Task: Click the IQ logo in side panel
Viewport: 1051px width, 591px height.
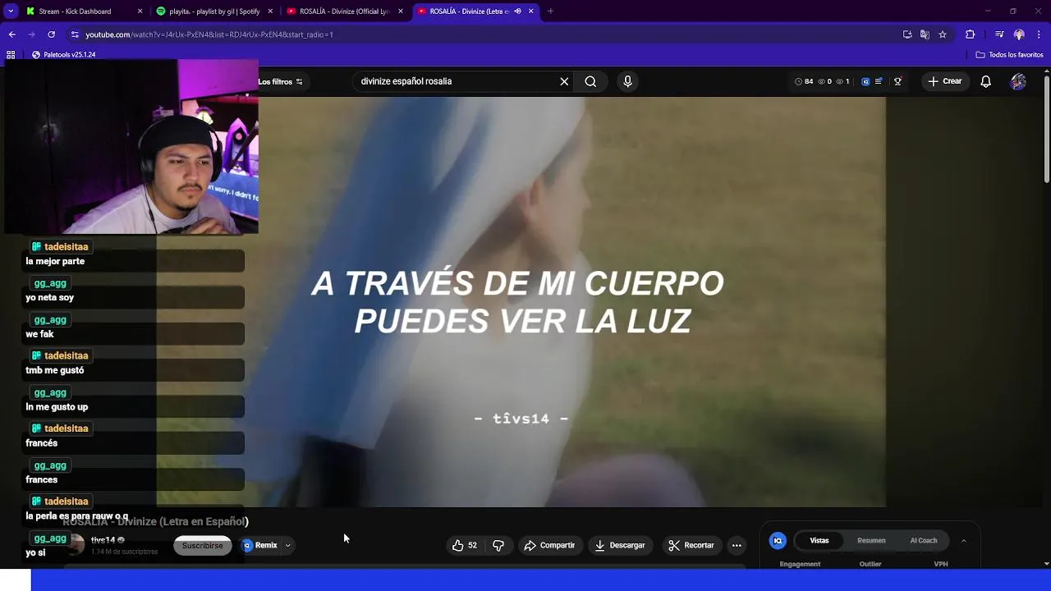Action: pyautogui.click(x=778, y=540)
